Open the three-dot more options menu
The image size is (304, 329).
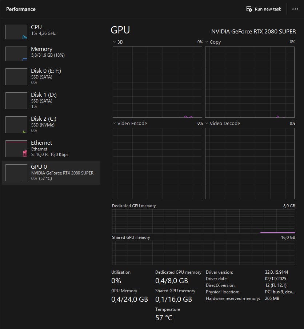[295, 9]
